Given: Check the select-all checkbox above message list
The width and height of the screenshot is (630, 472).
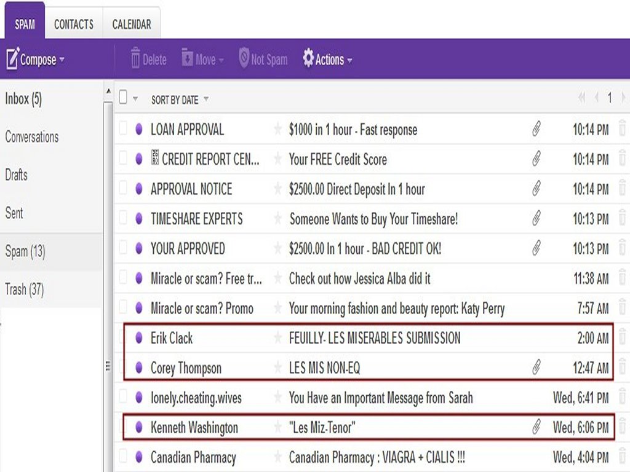Looking at the screenshot, I should 123,98.
